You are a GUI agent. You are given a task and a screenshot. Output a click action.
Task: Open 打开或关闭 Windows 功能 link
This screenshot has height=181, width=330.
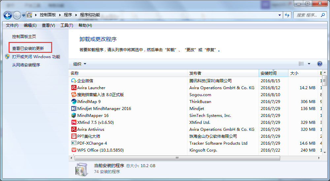click(x=36, y=56)
